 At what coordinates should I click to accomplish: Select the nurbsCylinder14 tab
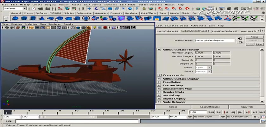pyautogui.click(x=168, y=31)
